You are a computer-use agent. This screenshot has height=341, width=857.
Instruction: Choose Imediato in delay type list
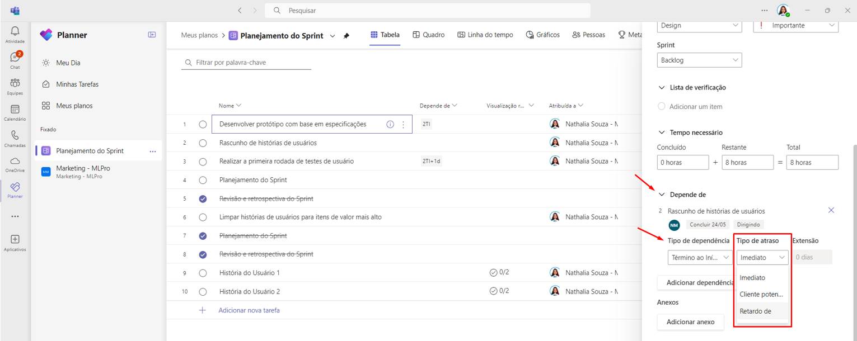[762, 277]
